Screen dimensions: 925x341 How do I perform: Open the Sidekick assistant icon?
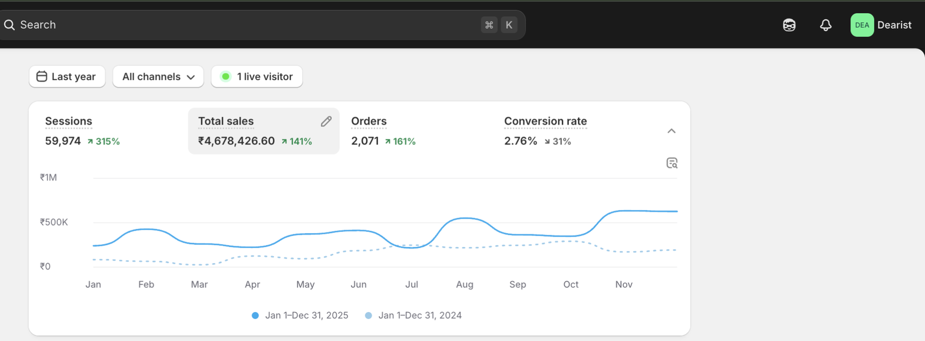click(x=789, y=25)
